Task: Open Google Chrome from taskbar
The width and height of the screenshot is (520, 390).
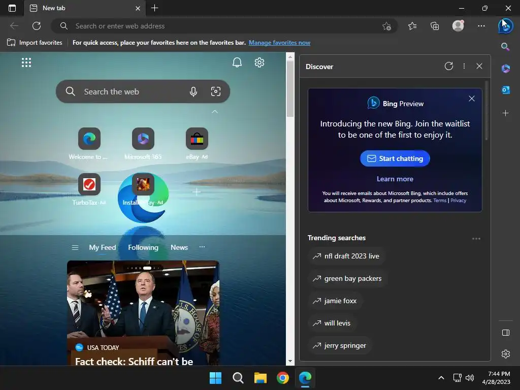Action: [282, 378]
